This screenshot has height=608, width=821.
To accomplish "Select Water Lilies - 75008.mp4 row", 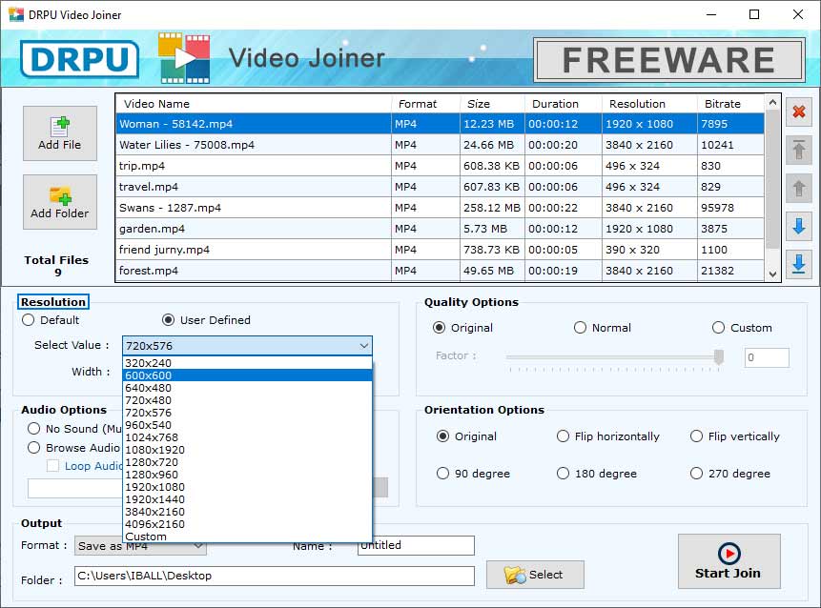I will [x=440, y=145].
